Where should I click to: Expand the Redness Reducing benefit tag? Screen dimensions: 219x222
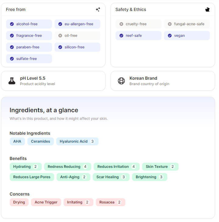[68, 167]
